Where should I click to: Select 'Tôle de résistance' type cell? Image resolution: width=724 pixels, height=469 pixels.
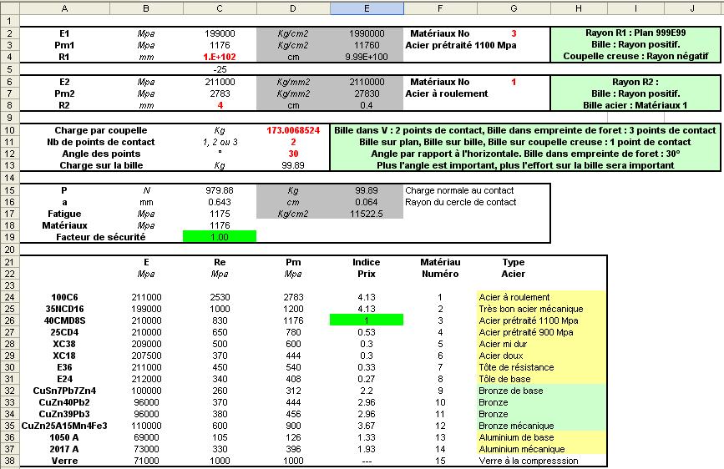click(x=541, y=367)
